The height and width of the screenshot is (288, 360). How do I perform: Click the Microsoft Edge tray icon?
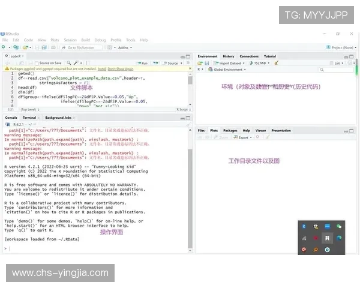coord(339,238)
